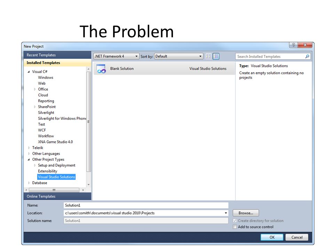Viewport: 334px width, 251px height.
Task: Click the tree scroll left arrow
Action: 26,190
